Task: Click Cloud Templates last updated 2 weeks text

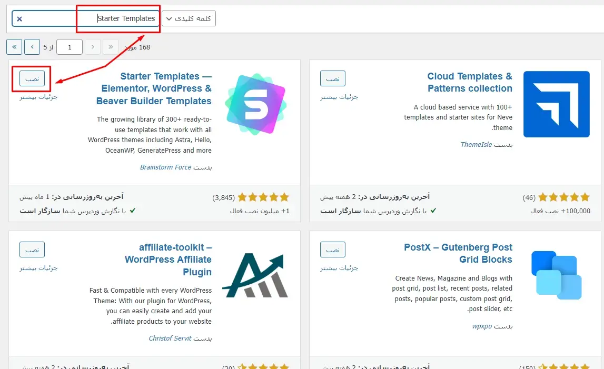Action: [375, 197]
